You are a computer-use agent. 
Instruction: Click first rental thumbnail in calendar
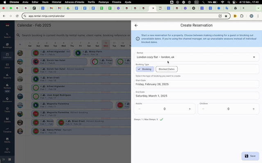[x=20, y=53]
